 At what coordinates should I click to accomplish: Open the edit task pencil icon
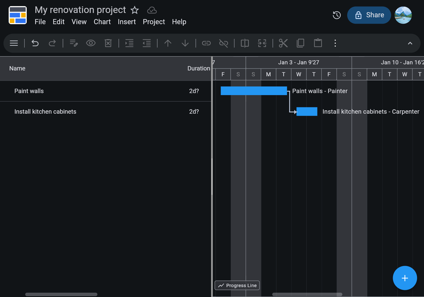pos(74,43)
